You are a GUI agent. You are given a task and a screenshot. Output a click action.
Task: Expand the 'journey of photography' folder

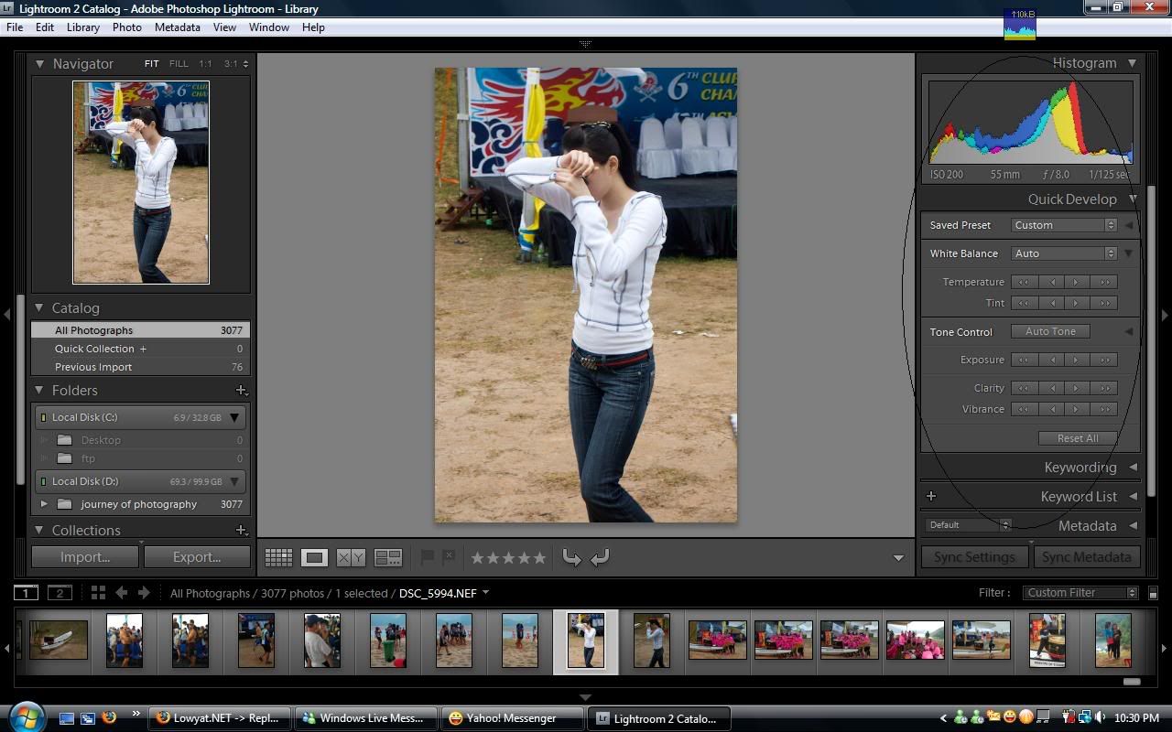pyautogui.click(x=44, y=504)
